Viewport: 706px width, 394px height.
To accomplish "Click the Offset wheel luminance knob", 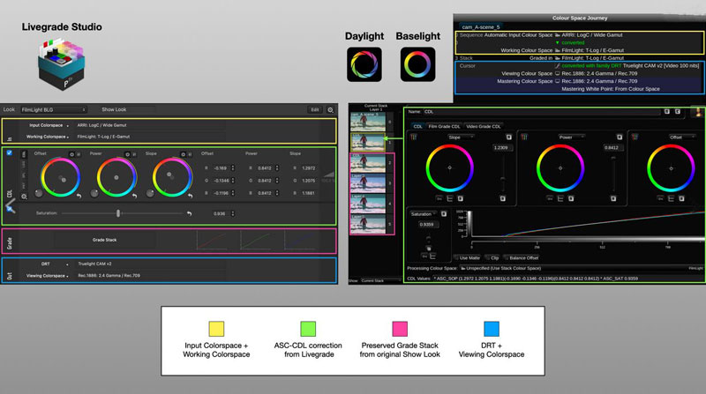I will (39, 194).
